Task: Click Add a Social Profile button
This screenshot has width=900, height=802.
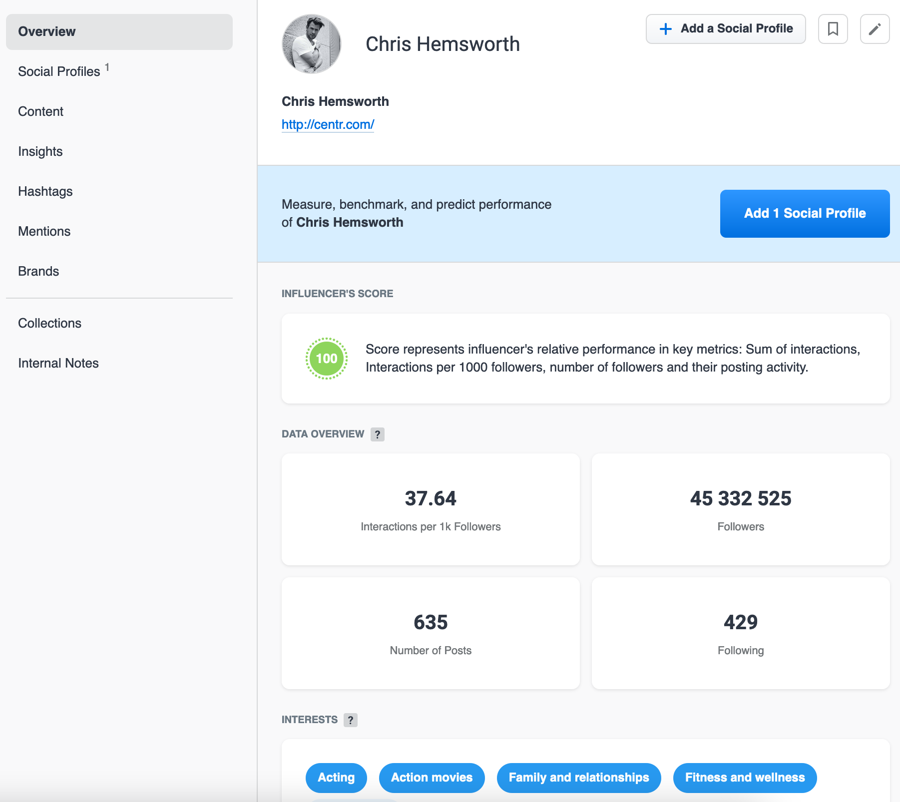Action: click(725, 29)
